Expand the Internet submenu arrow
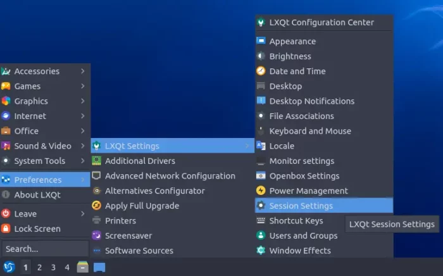Screen dimensions: 443x276 click(x=82, y=116)
